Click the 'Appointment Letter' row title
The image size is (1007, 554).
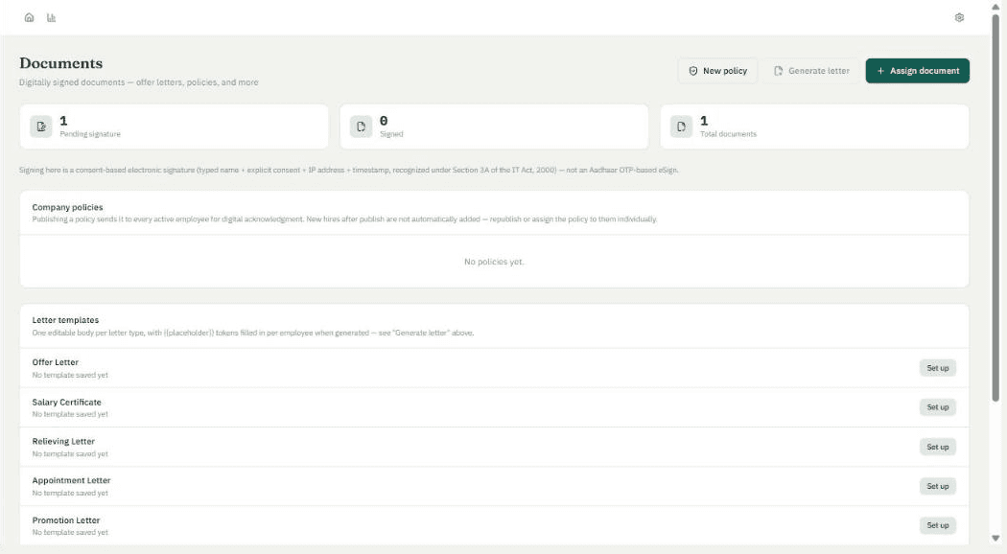(x=71, y=480)
